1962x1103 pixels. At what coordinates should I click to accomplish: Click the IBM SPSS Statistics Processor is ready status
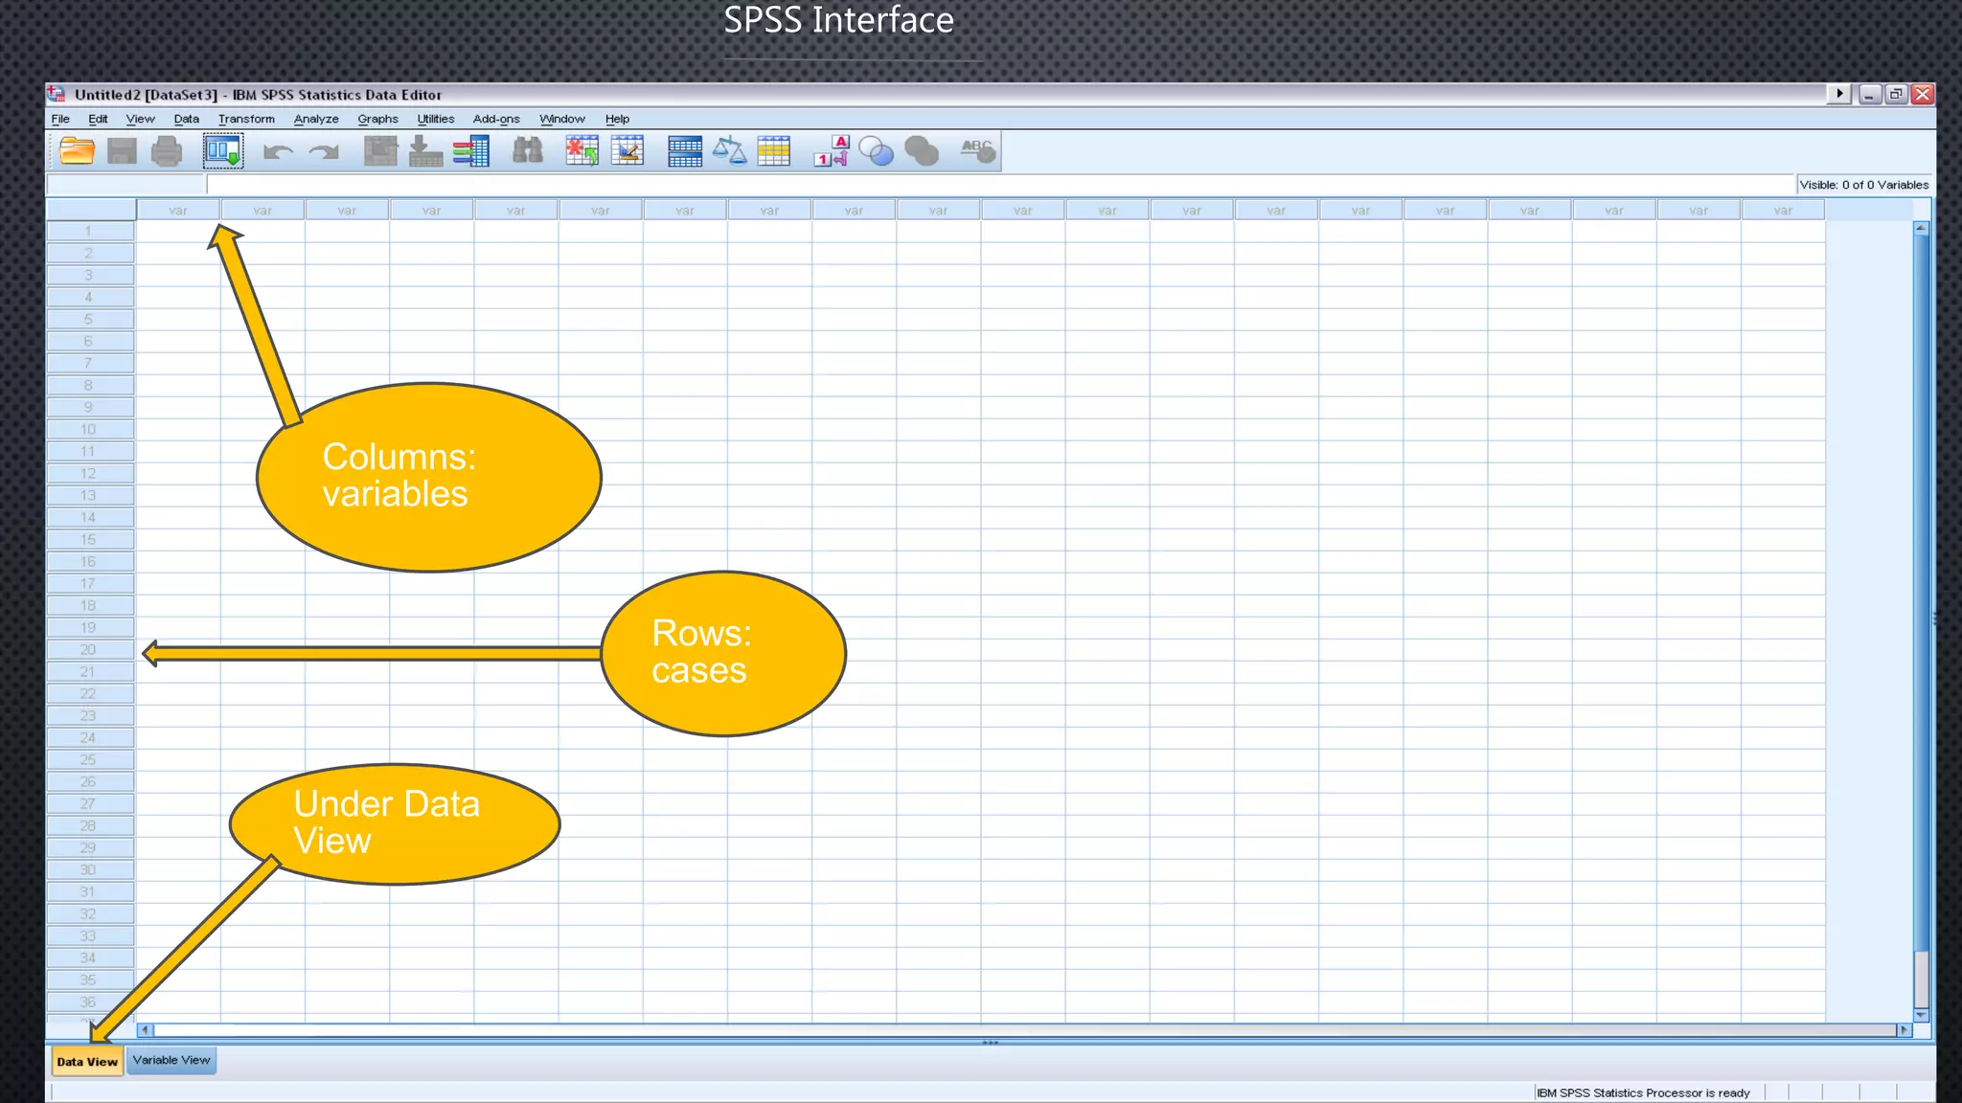1643,1092
